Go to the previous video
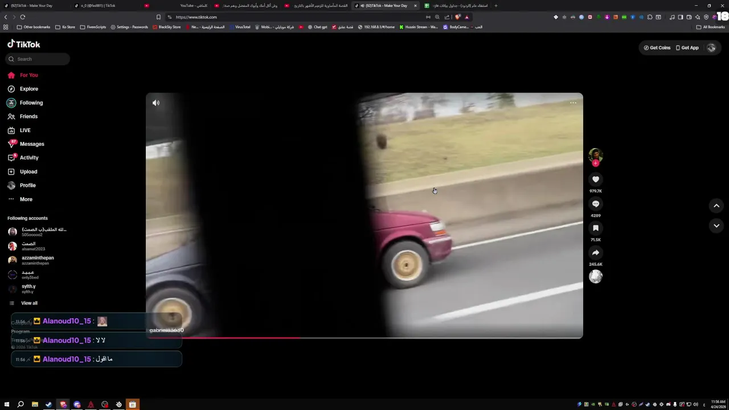The height and width of the screenshot is (410, 729). pyautogui.click(x=716, y=206)
